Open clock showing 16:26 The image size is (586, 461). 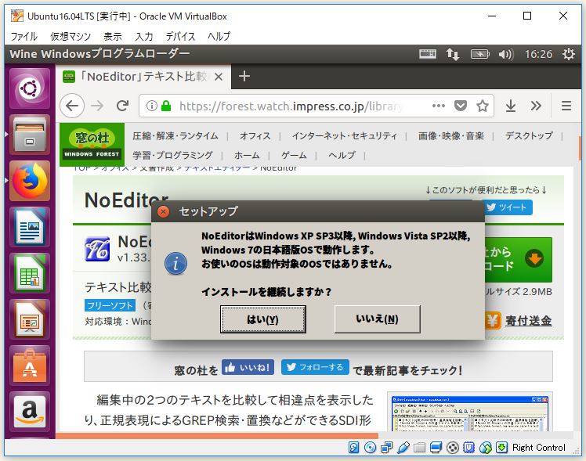pyautogui.click(x=538, y=55)
